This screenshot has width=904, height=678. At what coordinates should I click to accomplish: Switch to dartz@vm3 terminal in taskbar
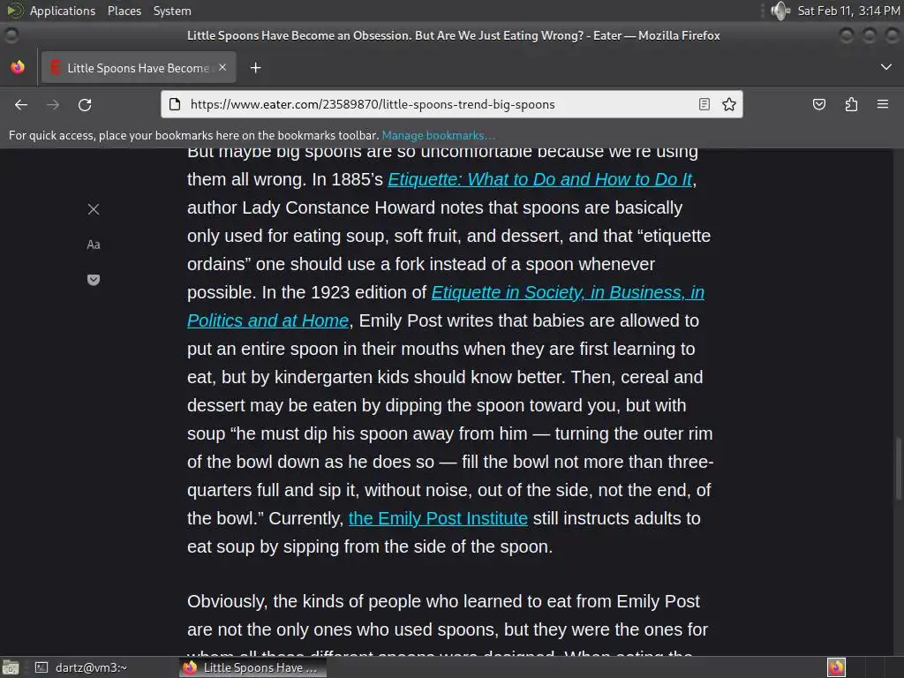point(82,667)
